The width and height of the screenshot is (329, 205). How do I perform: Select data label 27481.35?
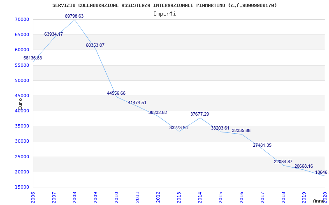[262, 145]
